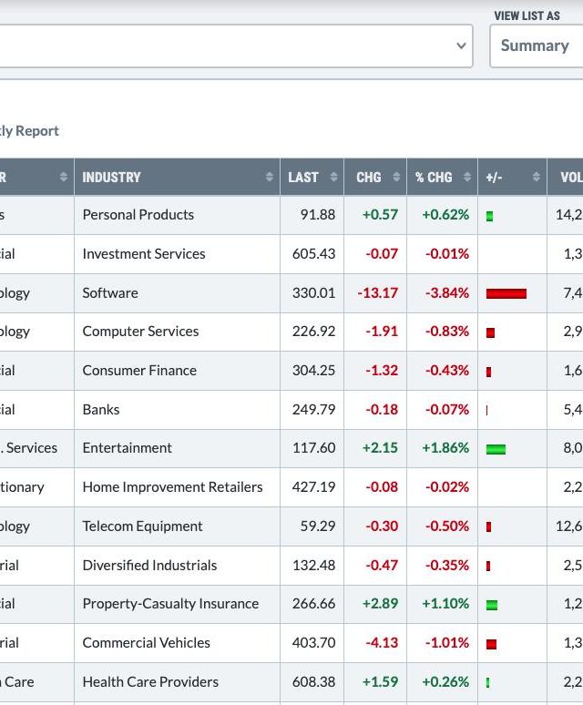Viewport: 583px width, 705px height.
Task: Open the wide dropdown via its chevron arrow
Action: [x=462, y=46]
